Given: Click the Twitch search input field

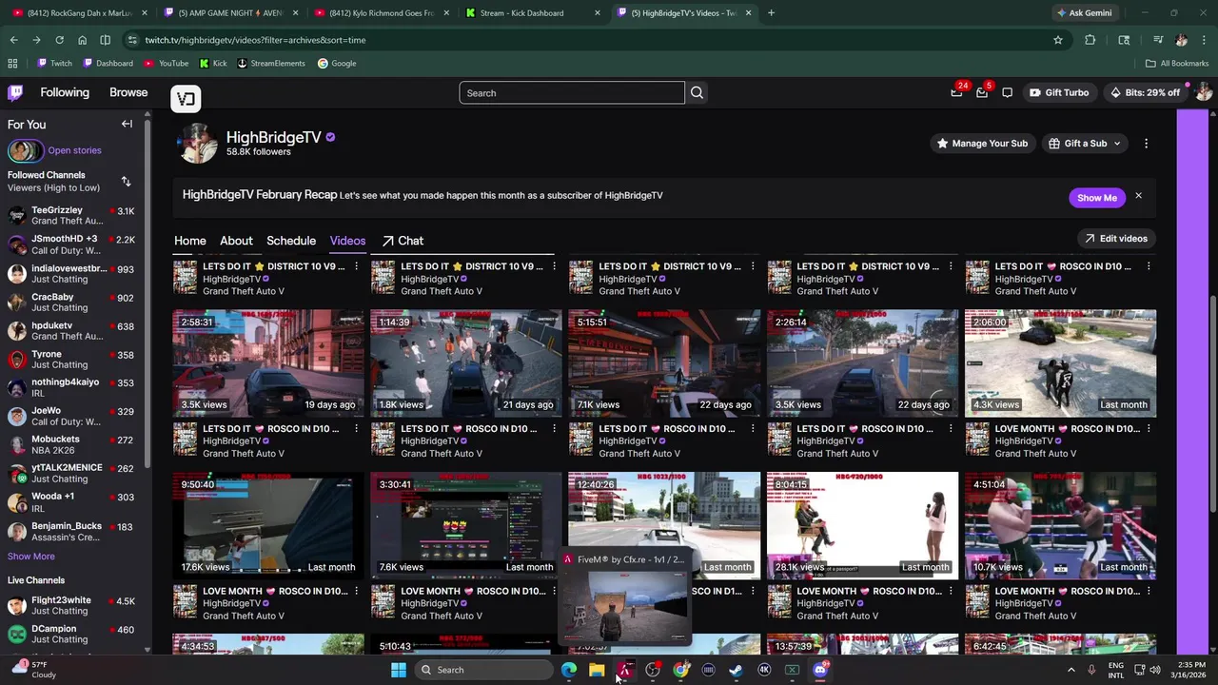Looking at the screenshot, I should tap(572, 92).
